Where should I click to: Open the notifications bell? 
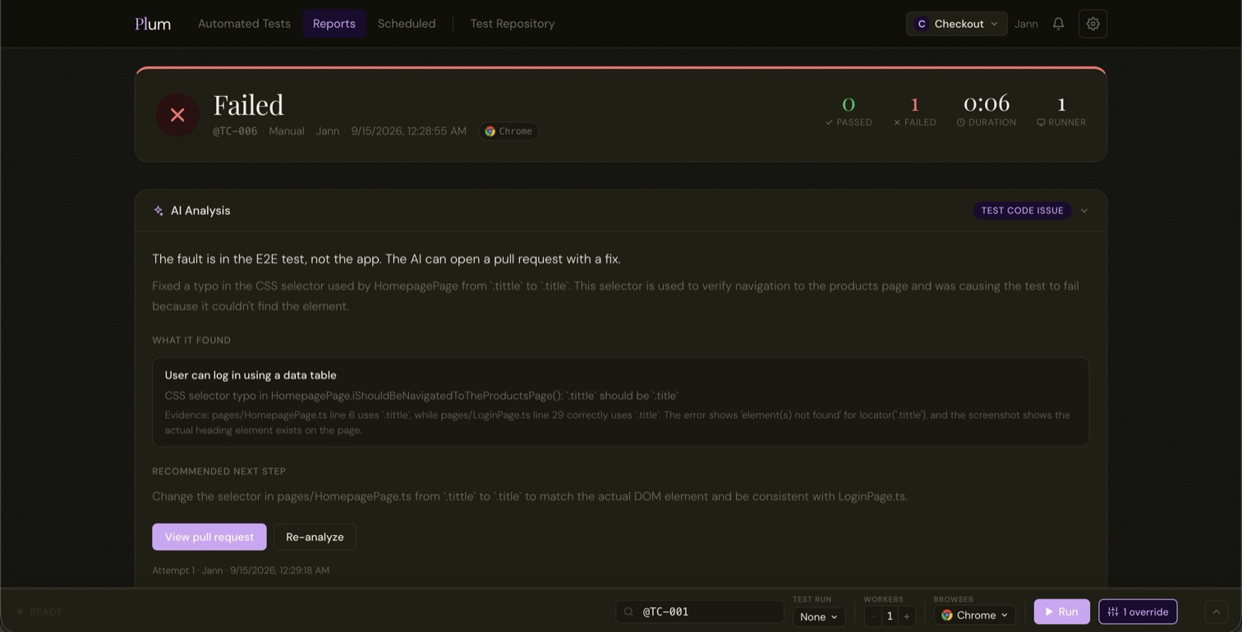click(1058, 24)
